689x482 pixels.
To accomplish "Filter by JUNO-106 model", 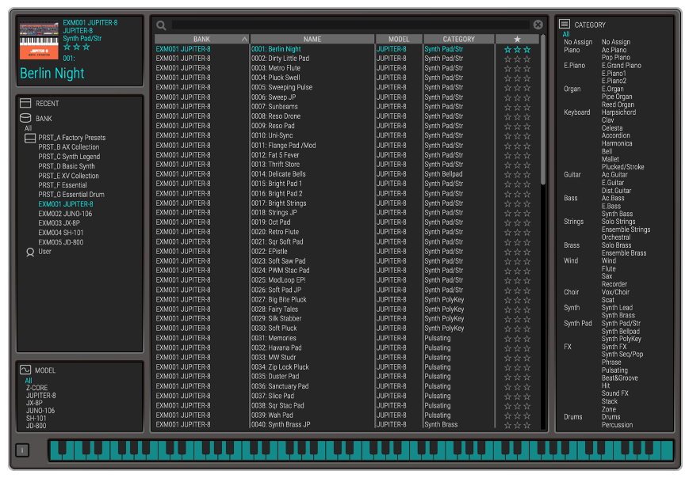I will click(x=40, y=411).
